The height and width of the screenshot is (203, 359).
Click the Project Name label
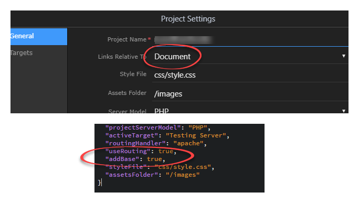click(127, 39)
